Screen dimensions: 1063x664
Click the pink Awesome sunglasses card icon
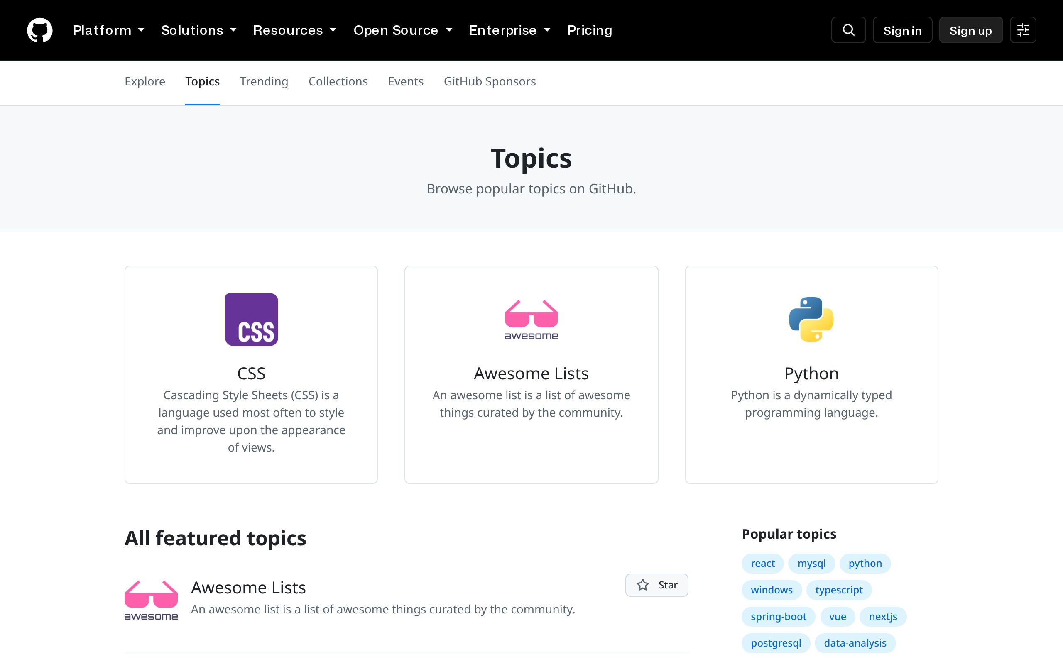pyautogui.click(x=531, y=319)
